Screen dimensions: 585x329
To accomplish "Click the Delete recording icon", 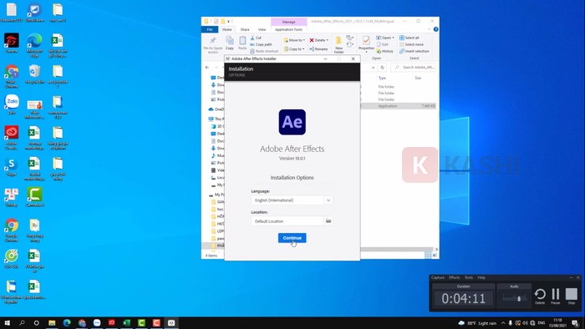I will click(540, 295).
